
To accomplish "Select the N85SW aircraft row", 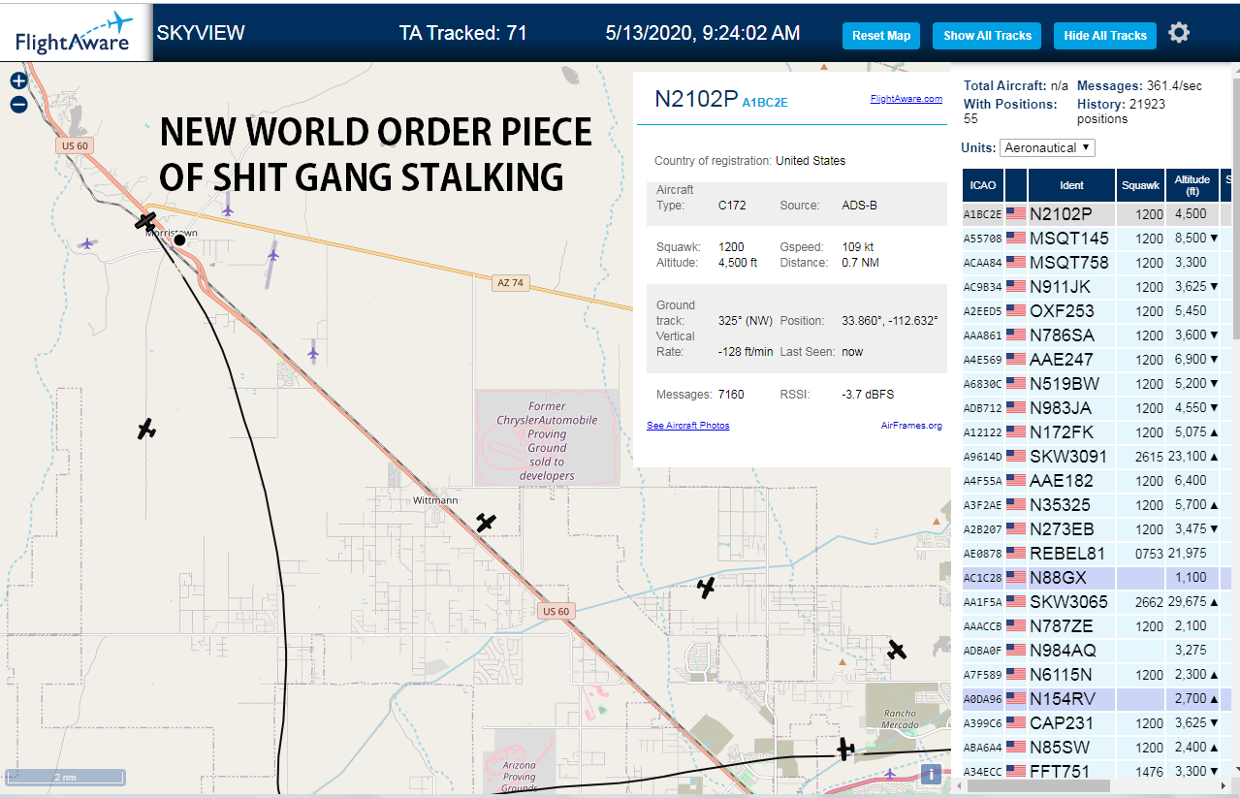I will (1097, 747).
